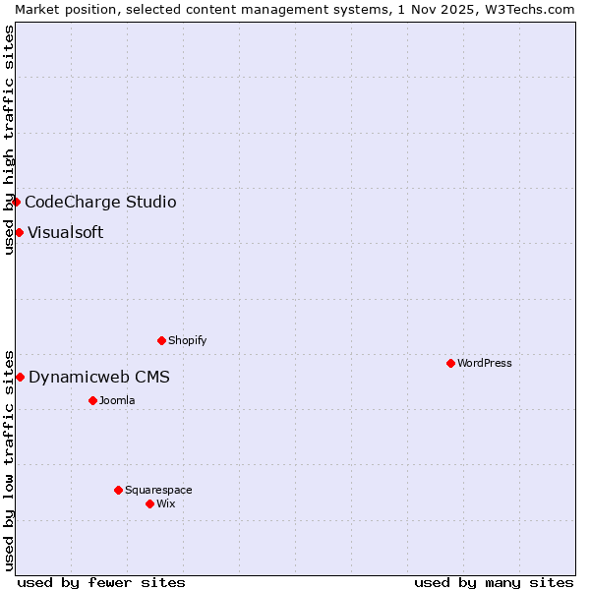Click the Joomla red diamond marker
This screenshot has width=590, height=590.
point(92,400)
